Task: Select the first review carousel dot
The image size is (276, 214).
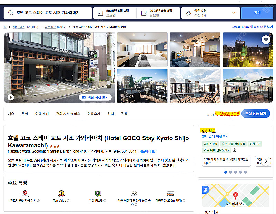Action: tap(226, 172)
